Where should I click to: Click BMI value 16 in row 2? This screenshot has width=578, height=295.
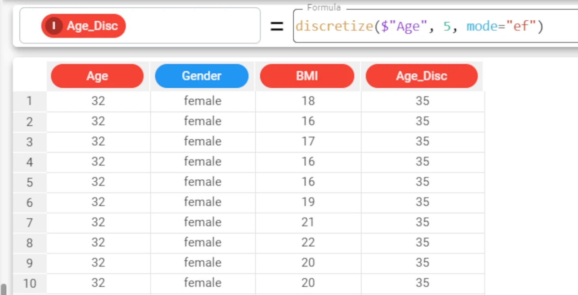pos(308,121)
